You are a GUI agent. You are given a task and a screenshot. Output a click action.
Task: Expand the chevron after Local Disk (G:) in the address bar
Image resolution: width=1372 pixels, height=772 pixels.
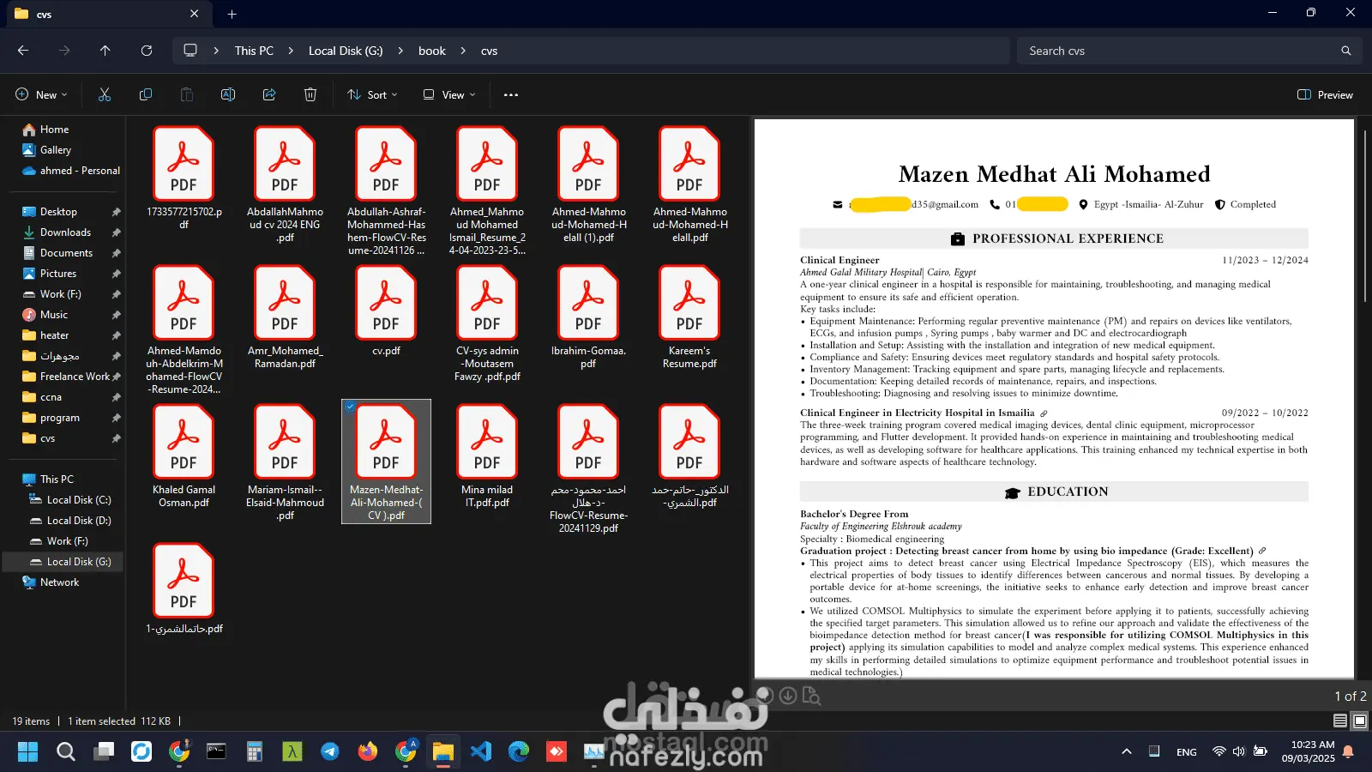[x=400, y=51]
